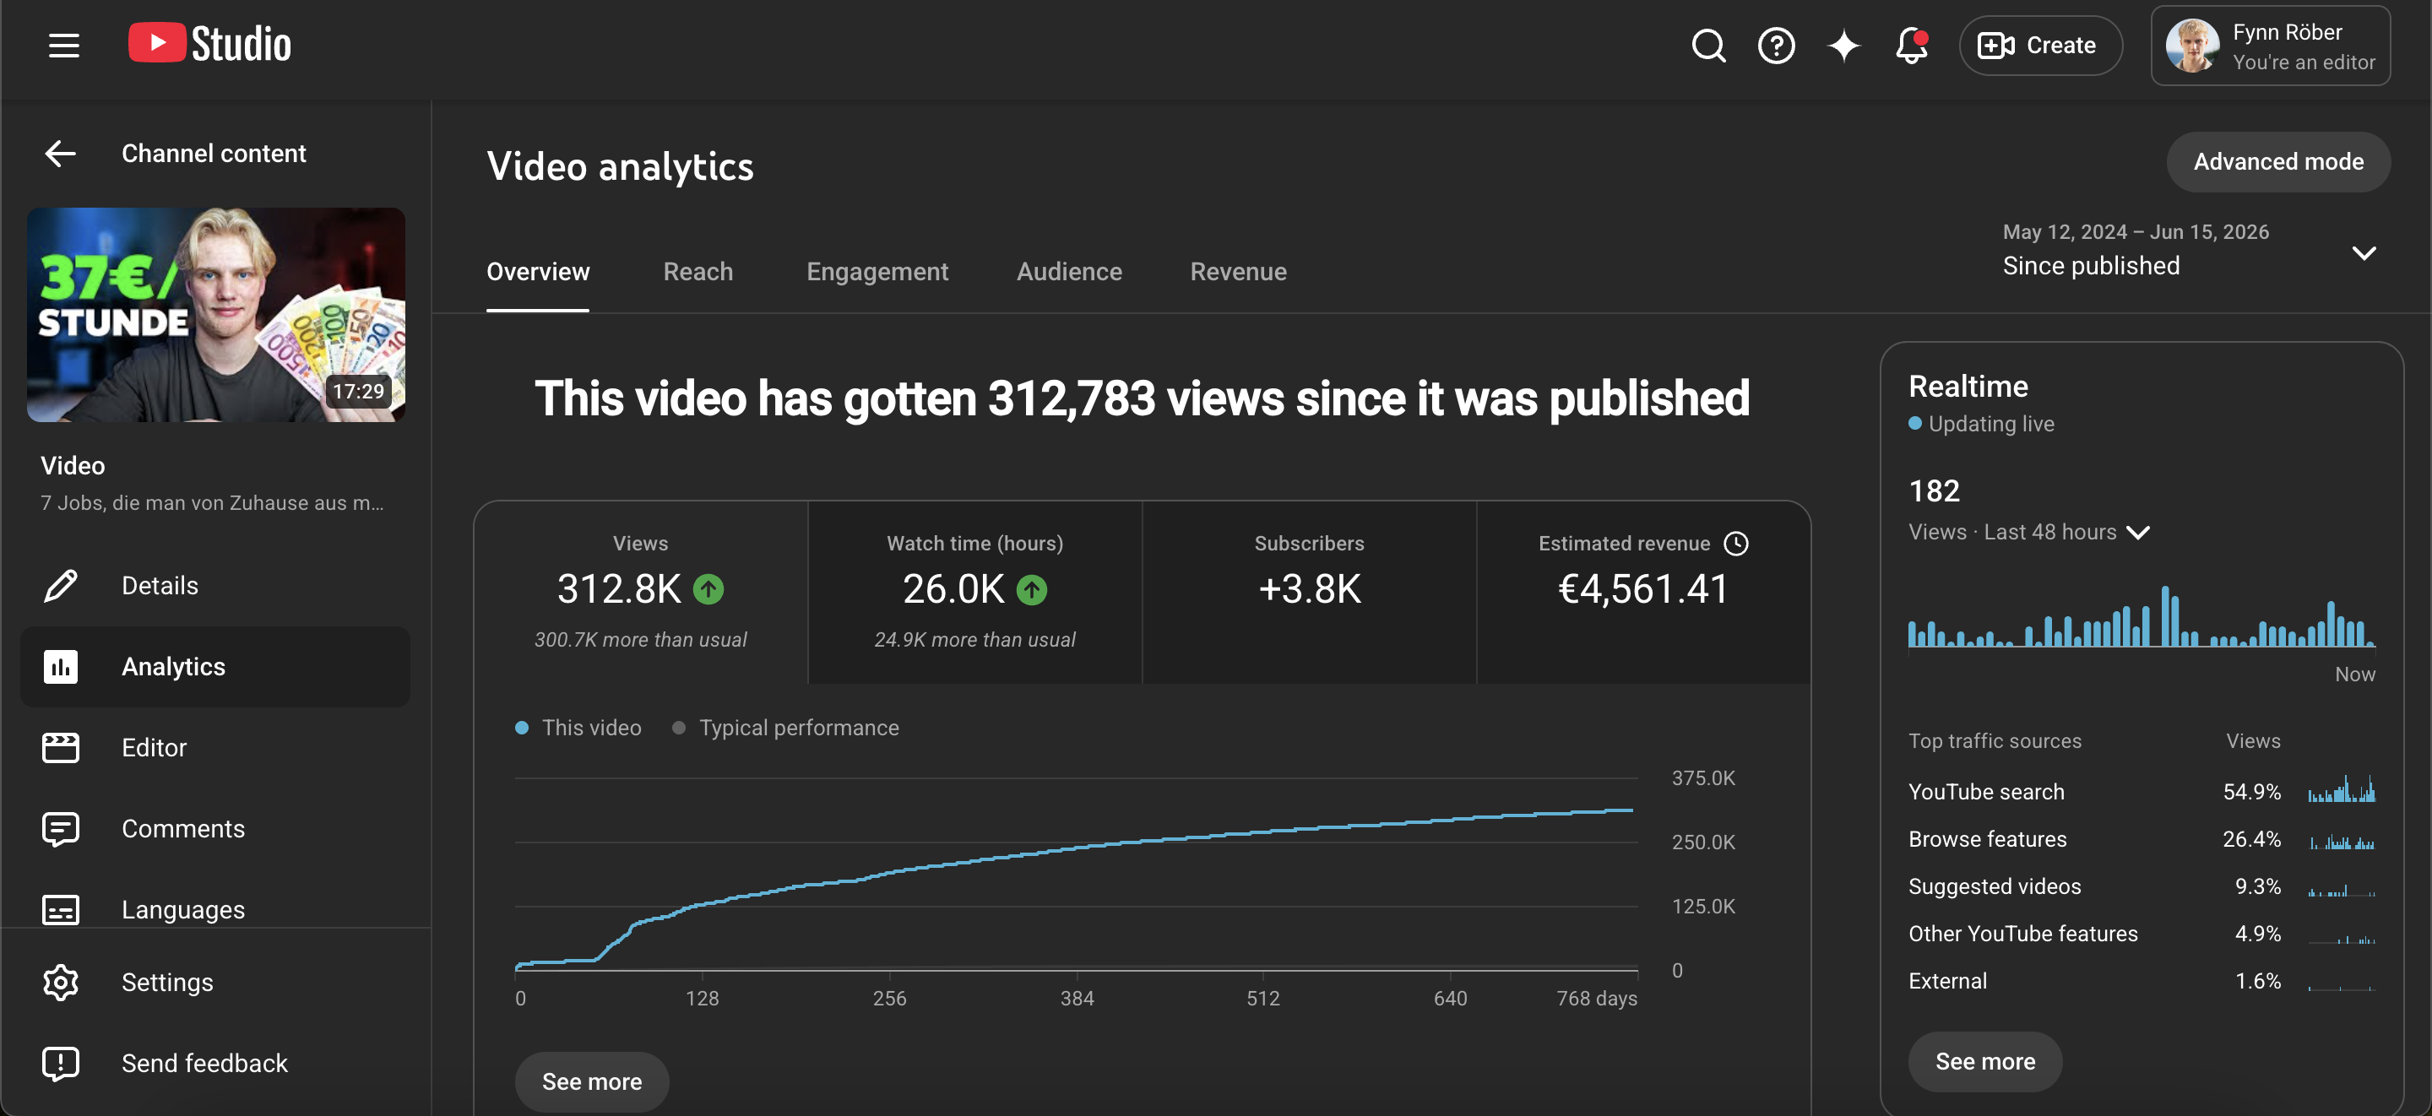Click the sparkle Ask Studio icon
2432x1116 pixels.
(x=1843, y=46)
